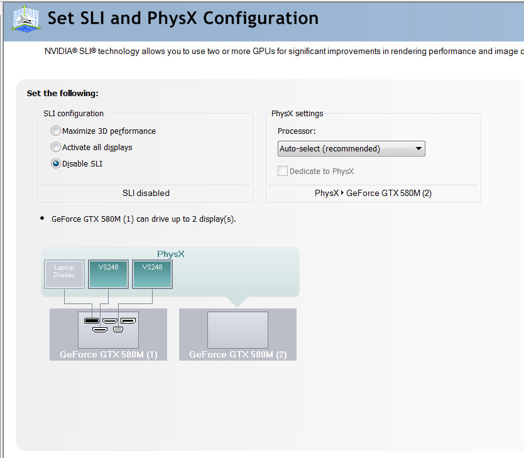Viewport: 524px width, 458px height.
Task: Click the SLI and PhysX header icon
Action: pos(26,19)
